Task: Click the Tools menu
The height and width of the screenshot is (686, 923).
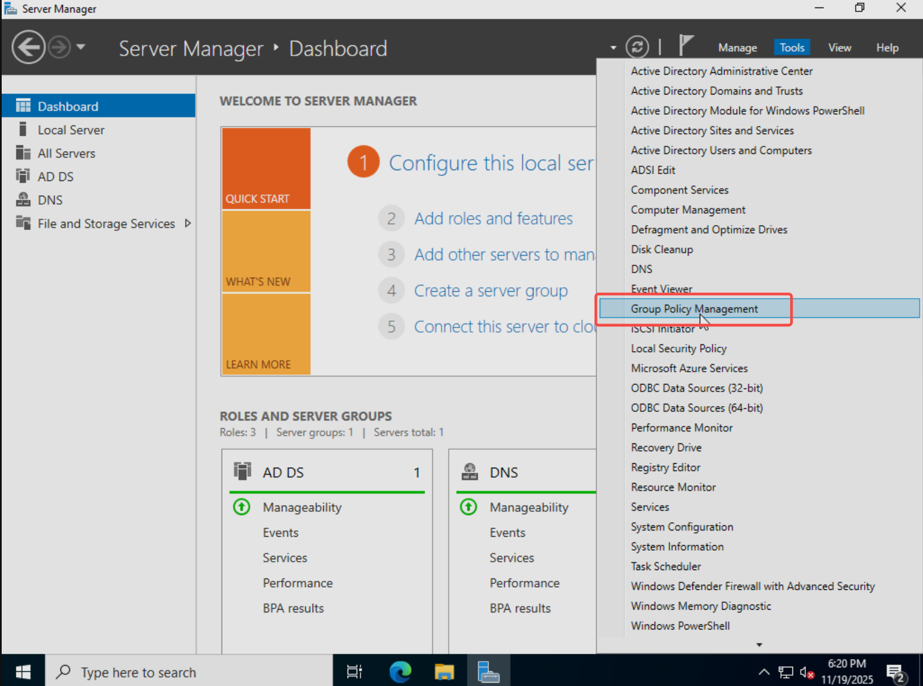Action: tap(791, 48)
